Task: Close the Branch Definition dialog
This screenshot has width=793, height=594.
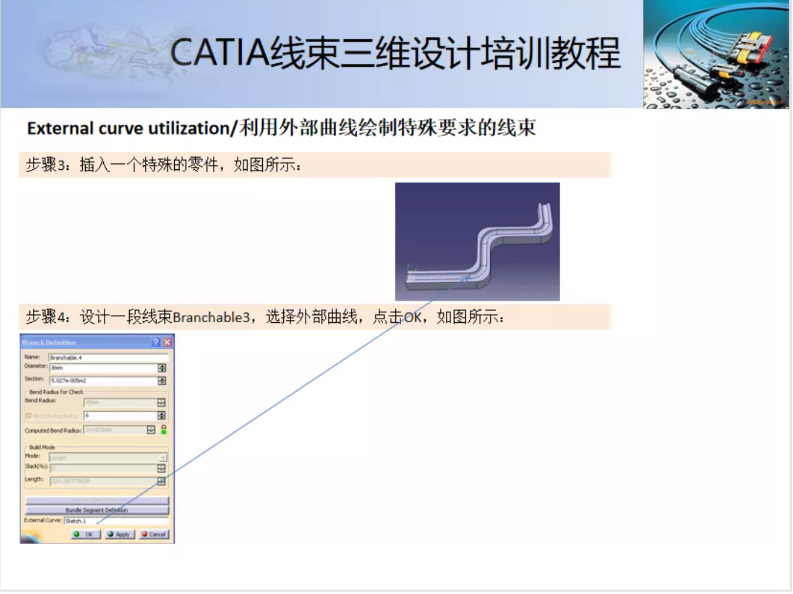Action: pos(167,343)
